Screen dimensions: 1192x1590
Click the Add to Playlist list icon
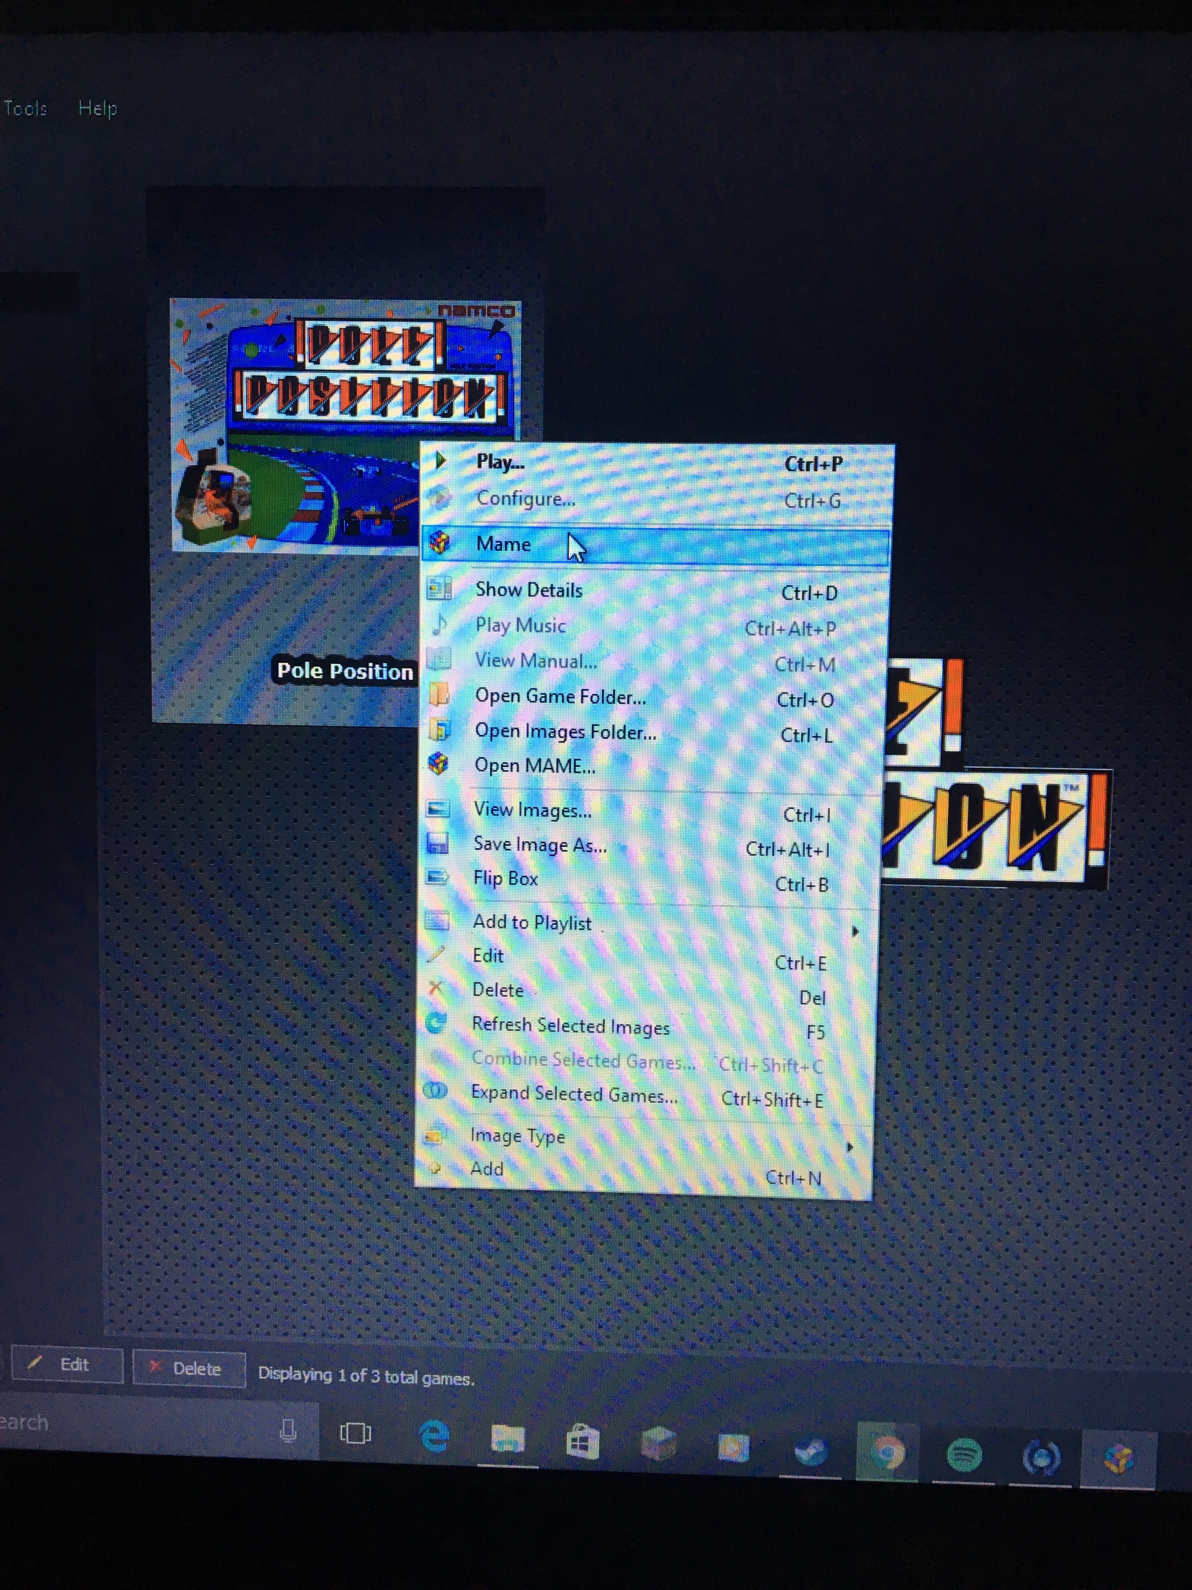pos(437,920)
